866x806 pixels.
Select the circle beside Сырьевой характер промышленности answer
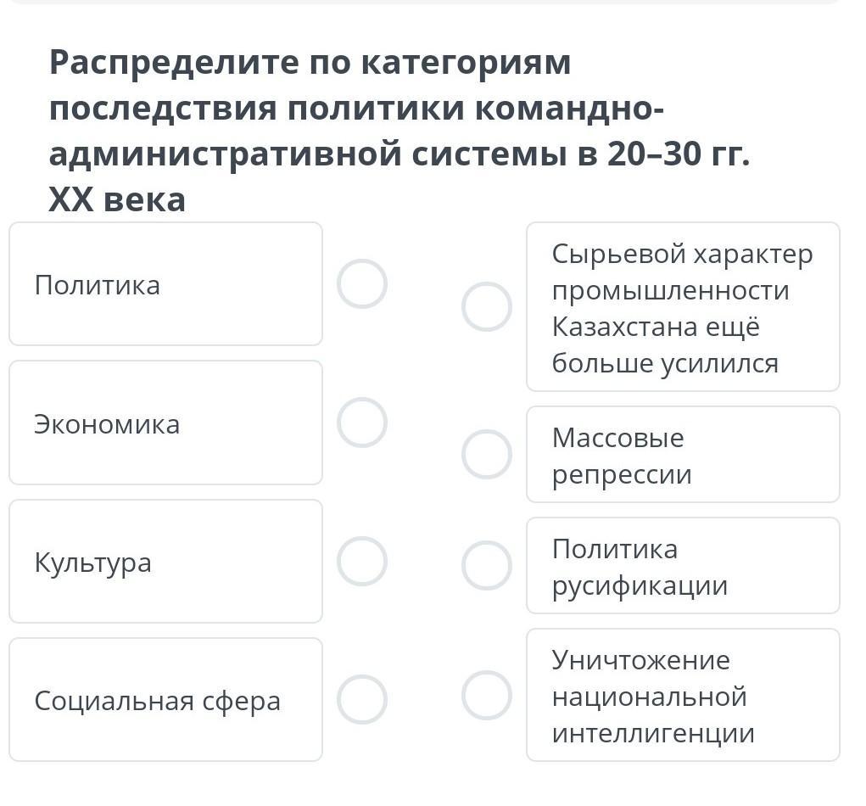tap(487, 307)
